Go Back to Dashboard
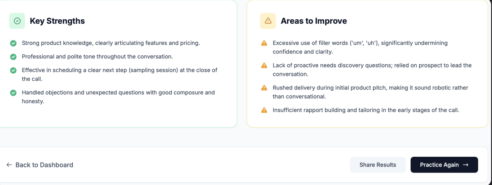492x185 pixels. [x=44, y=165]
